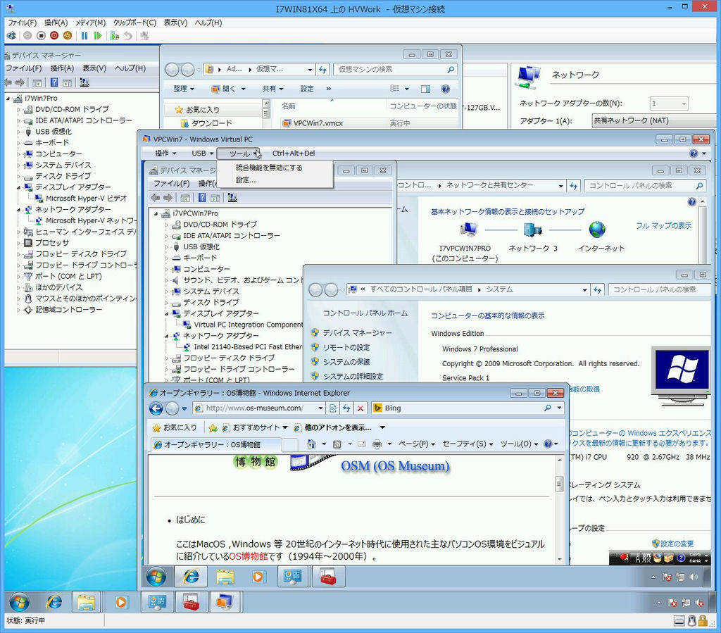Open リモートの設定 link
Screen dimensions: 721x633
click(x=346, y=348)
